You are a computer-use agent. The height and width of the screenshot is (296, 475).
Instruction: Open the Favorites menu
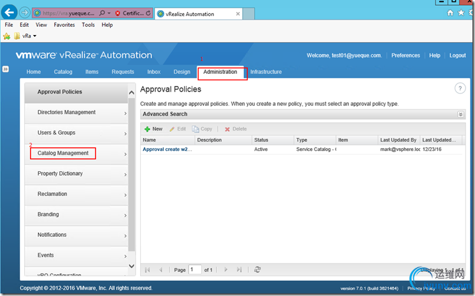64,25
